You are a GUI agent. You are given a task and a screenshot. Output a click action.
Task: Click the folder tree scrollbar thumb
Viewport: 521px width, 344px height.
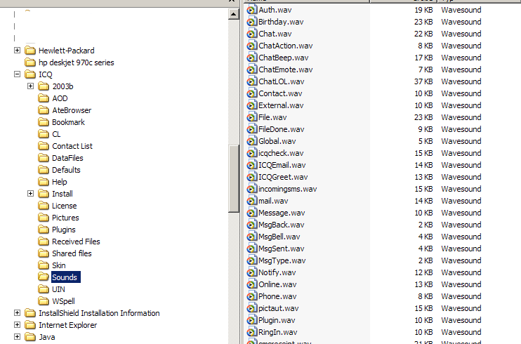tap(234, 178)
